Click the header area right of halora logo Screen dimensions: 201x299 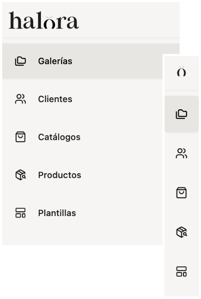click(x=129, y=20)
